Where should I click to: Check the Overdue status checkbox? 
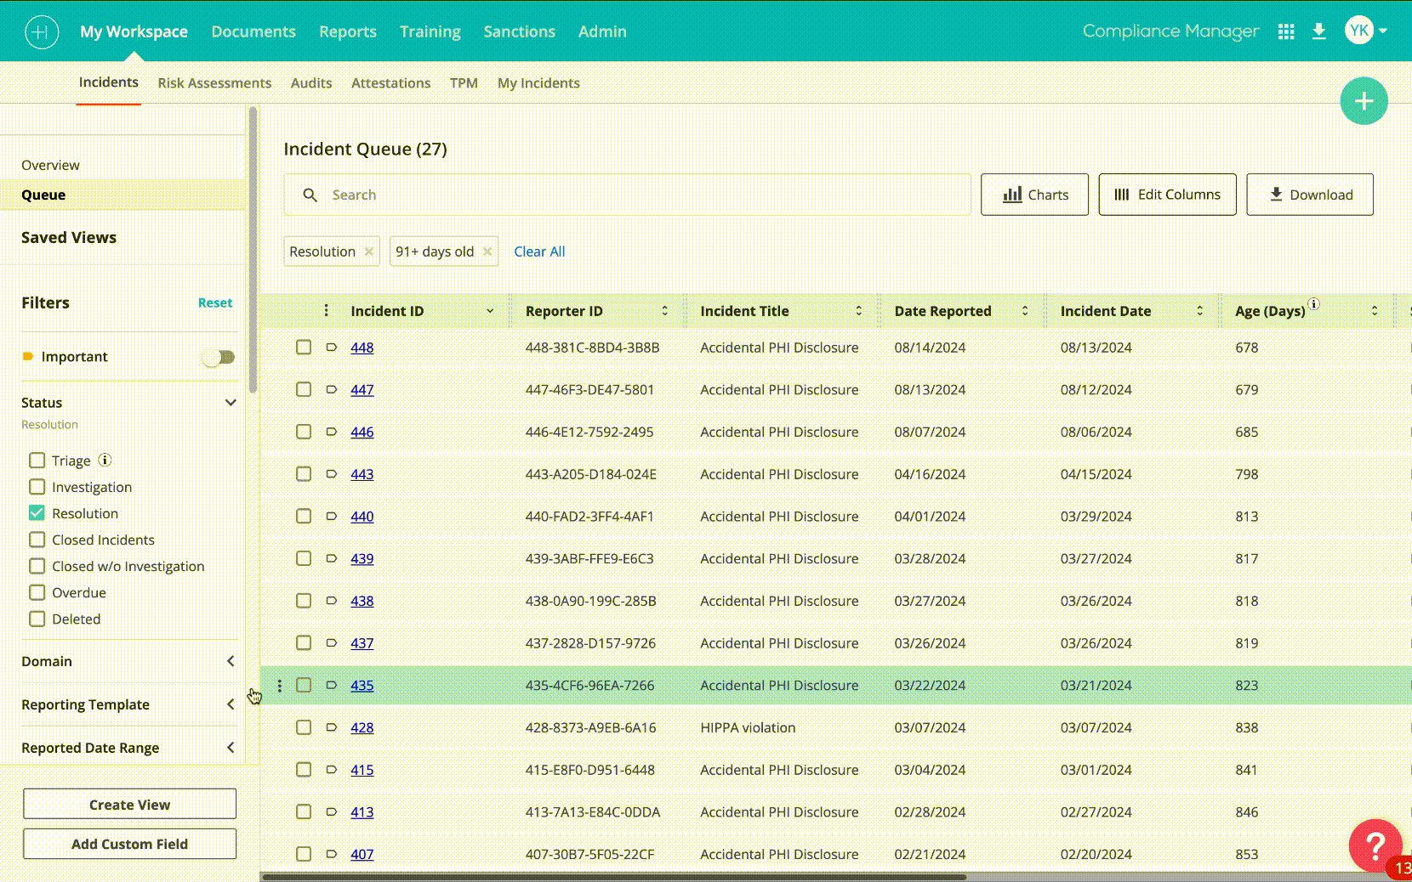[37, 592]
